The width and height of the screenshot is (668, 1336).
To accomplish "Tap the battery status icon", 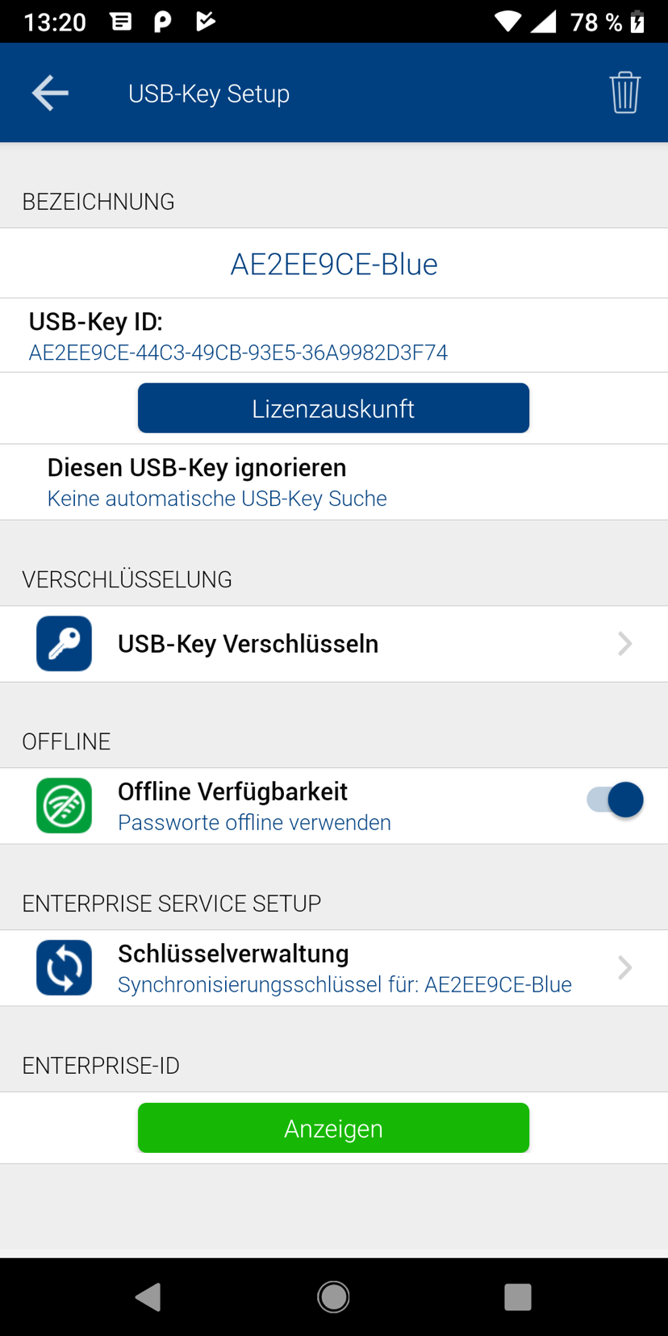I will coord(637,22).
